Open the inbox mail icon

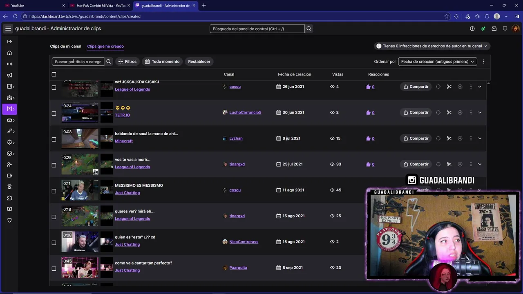pos(494,29)
